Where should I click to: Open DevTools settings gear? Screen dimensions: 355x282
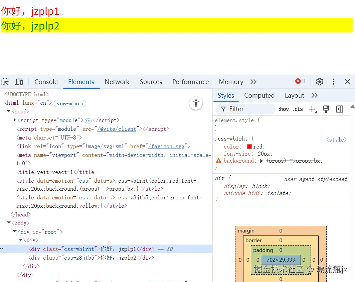click(x=319, y=81)
